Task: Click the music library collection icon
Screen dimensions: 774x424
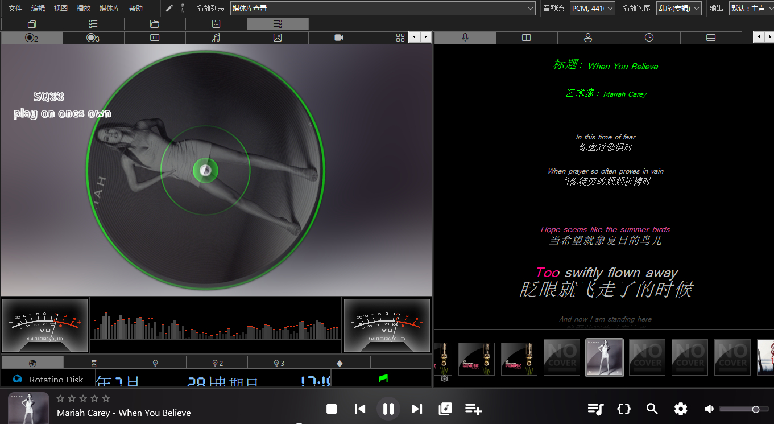Action: [x=445, y=409]
